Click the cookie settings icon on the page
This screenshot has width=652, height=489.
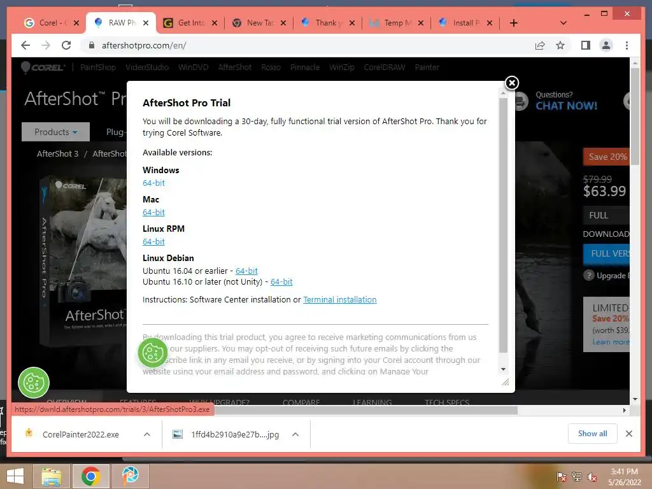(x=34, y=383)
